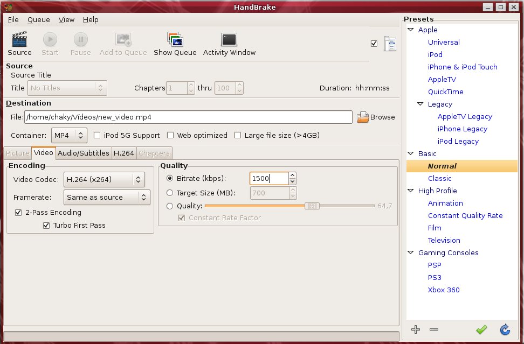Select the Constant Quality Rate preset
This screenshot has height=344, width=524.
pos(465,215)
